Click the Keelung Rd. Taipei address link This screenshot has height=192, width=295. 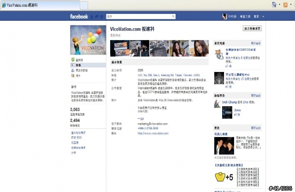pyautogui.click(x=169, y=75)
